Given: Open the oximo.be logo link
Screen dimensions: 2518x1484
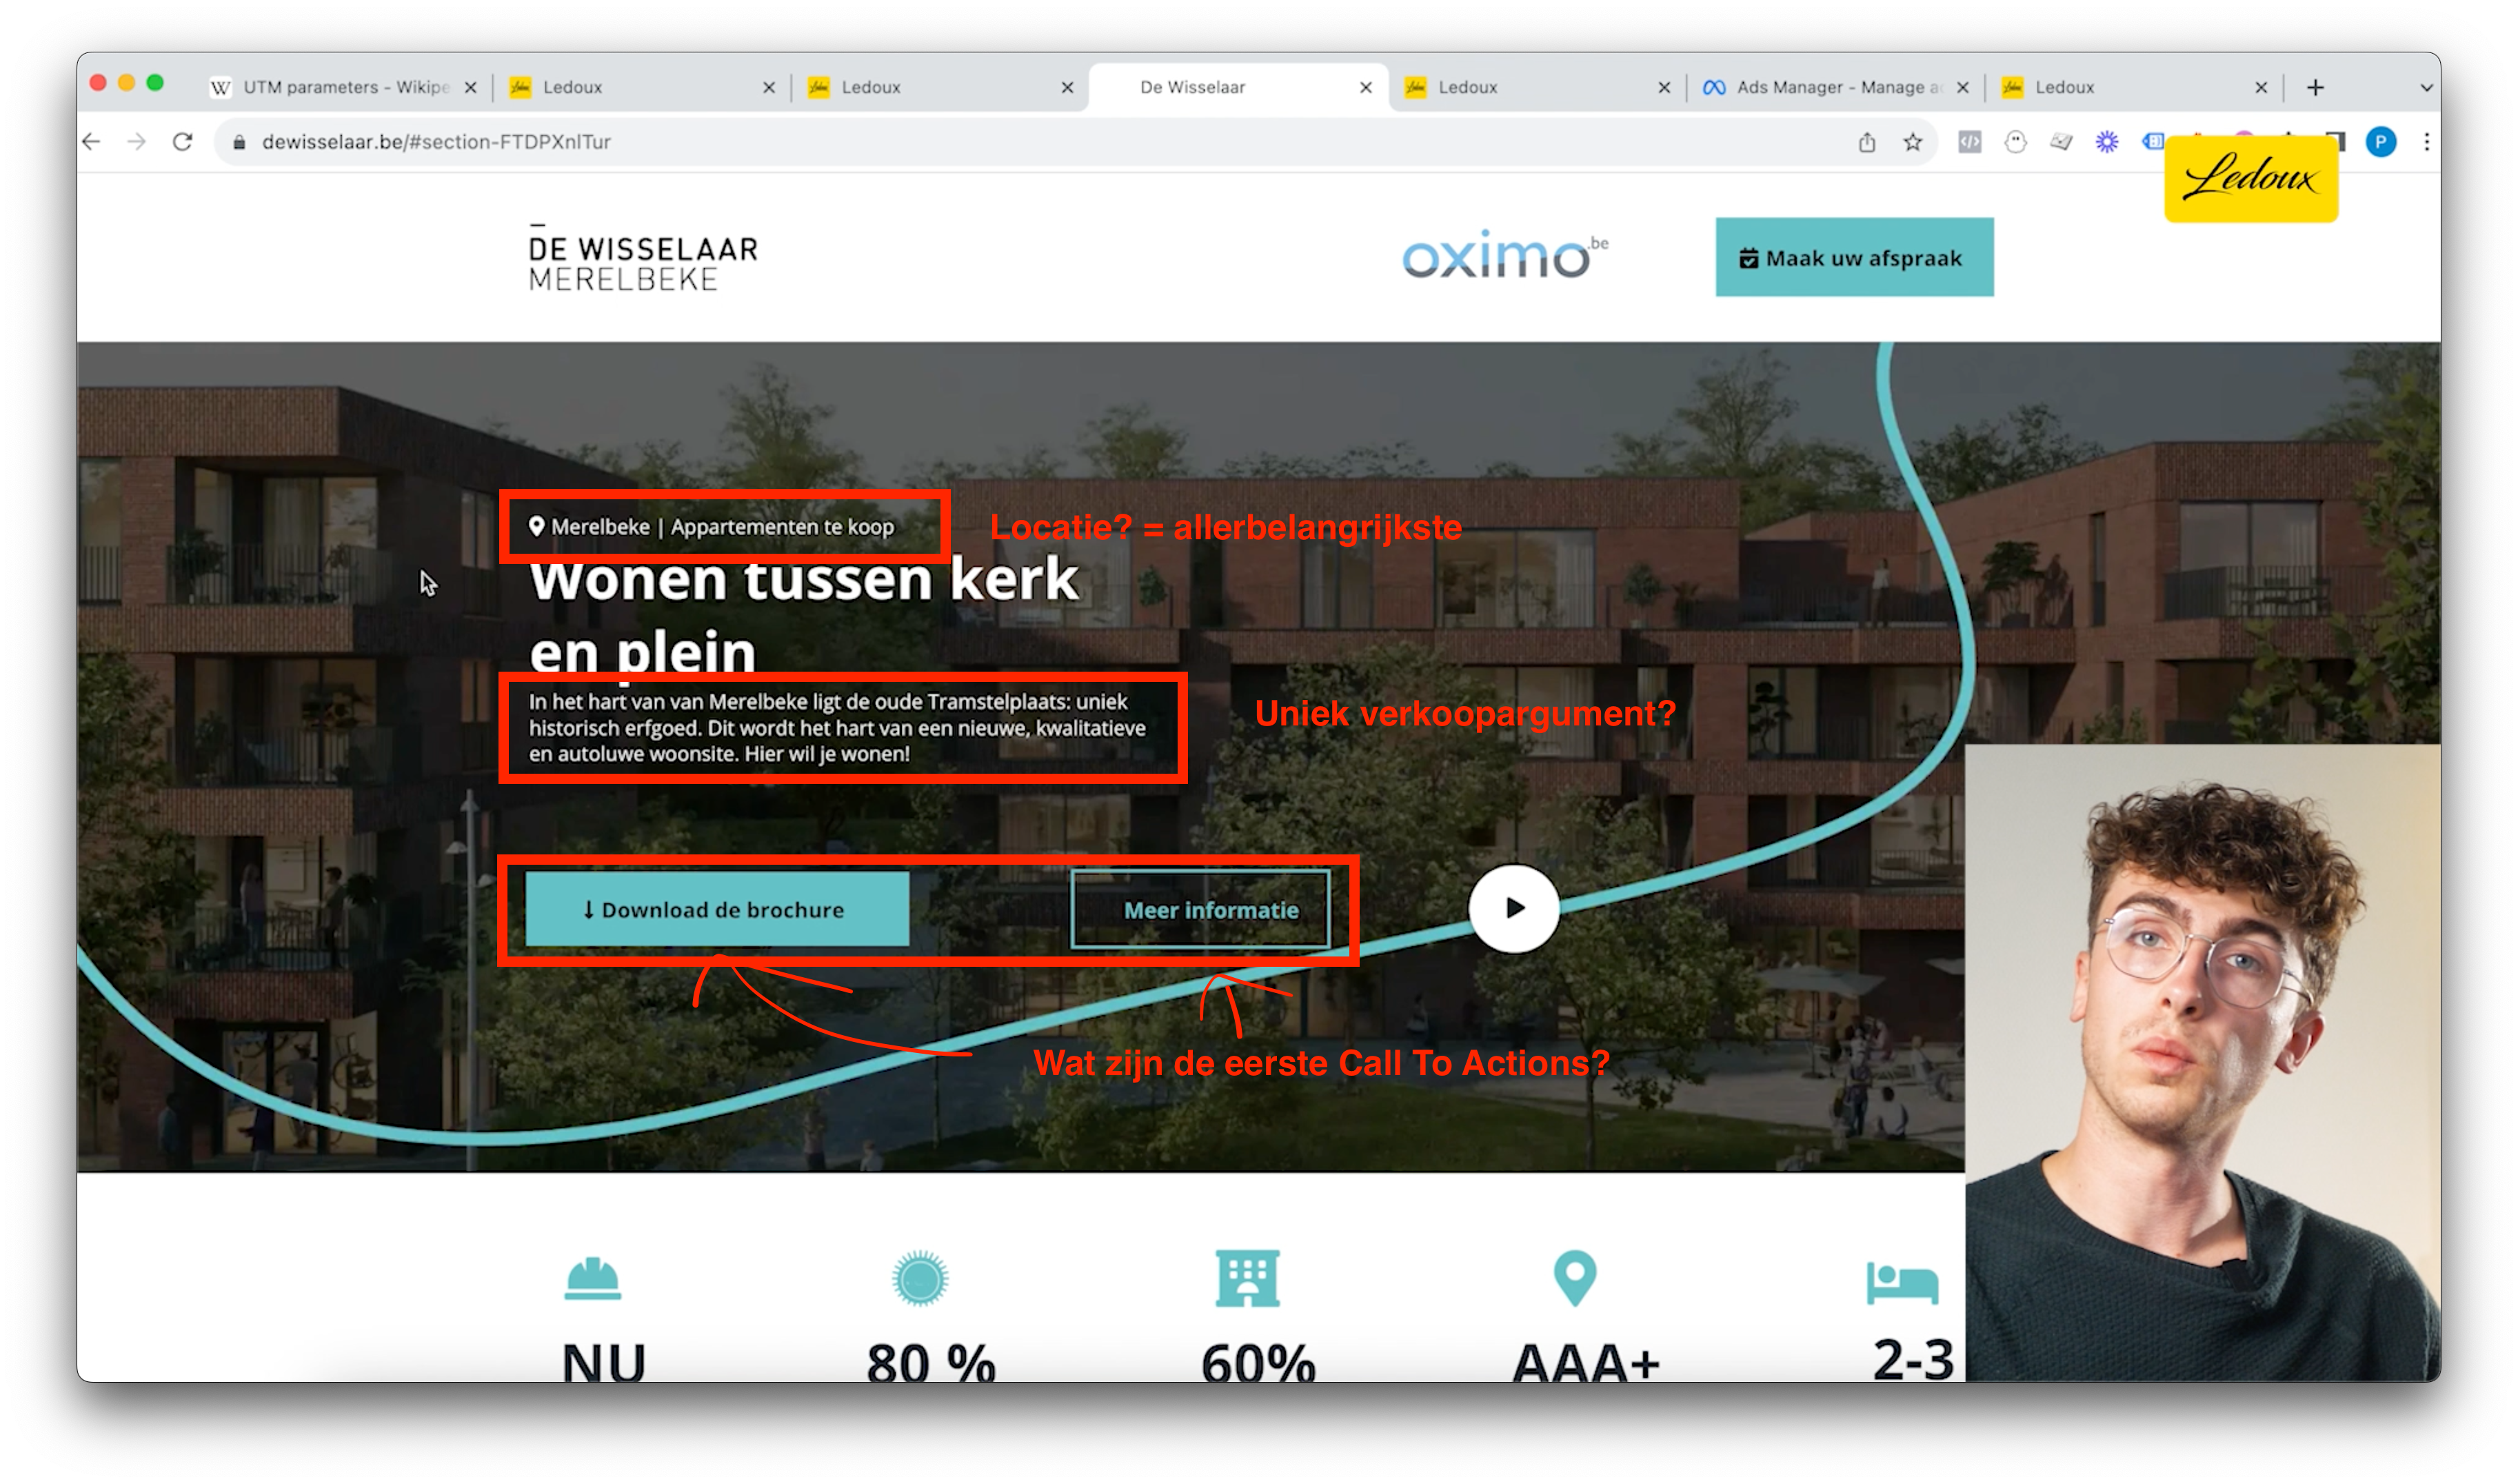Looking at the screenshot, I should pyautogui.click(x=1505, y=255).
